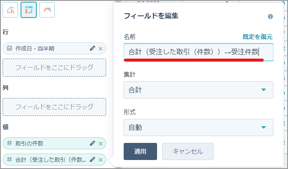
Task: Select the pivot table visualization icon
Action: (29, 10)
